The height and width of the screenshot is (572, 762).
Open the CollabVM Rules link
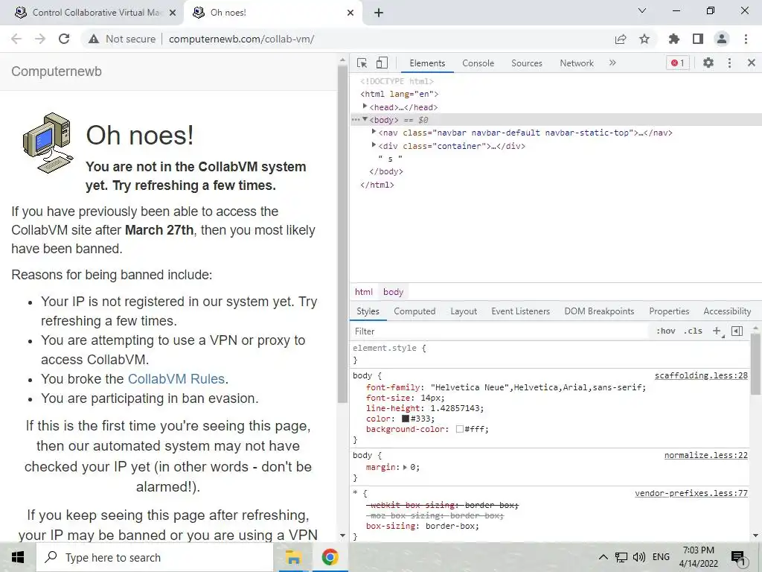(176, 379)
